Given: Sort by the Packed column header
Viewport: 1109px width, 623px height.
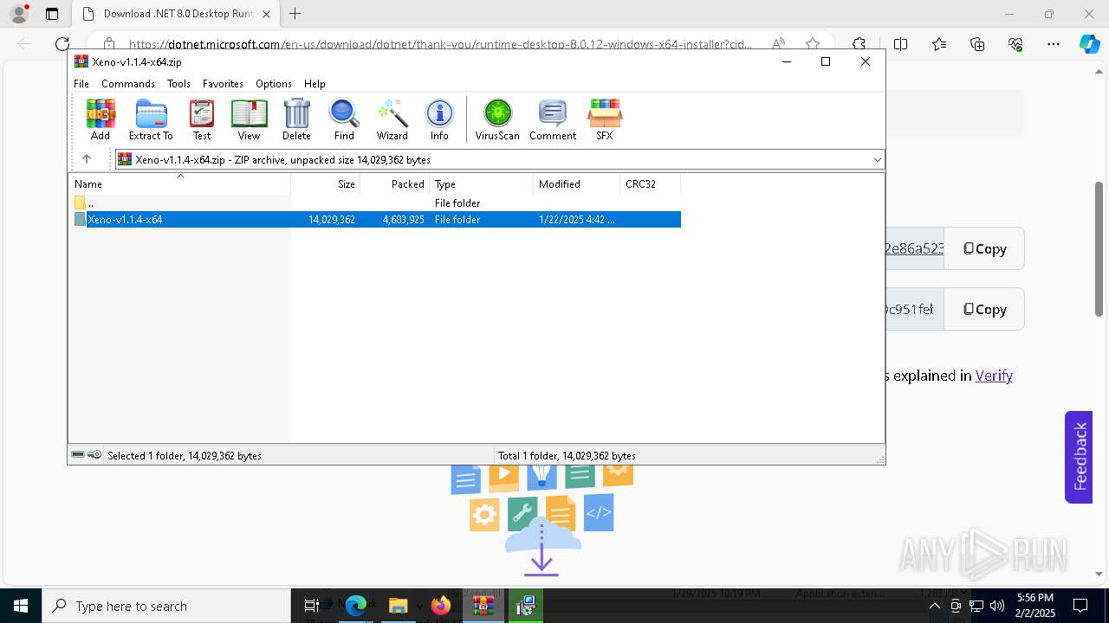Looking at the screenshot, I should (395, 184).
